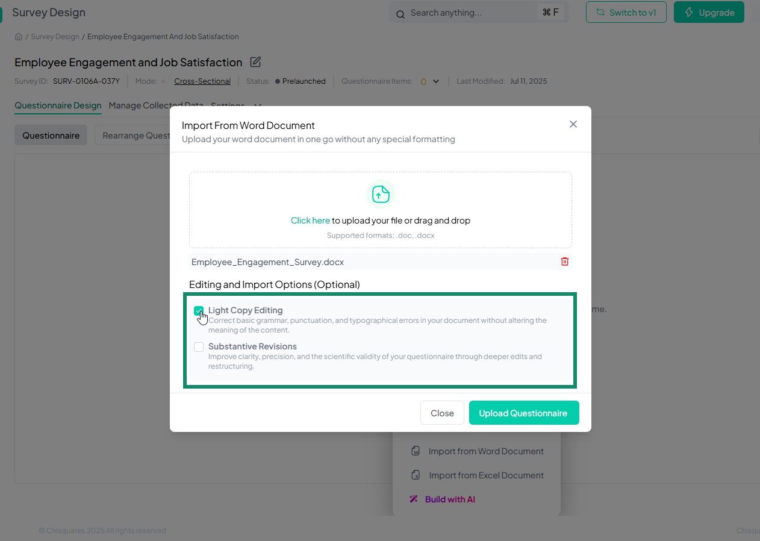
Task: Click the home icon in breadcrumb
Action: click(x=19, y=37)
